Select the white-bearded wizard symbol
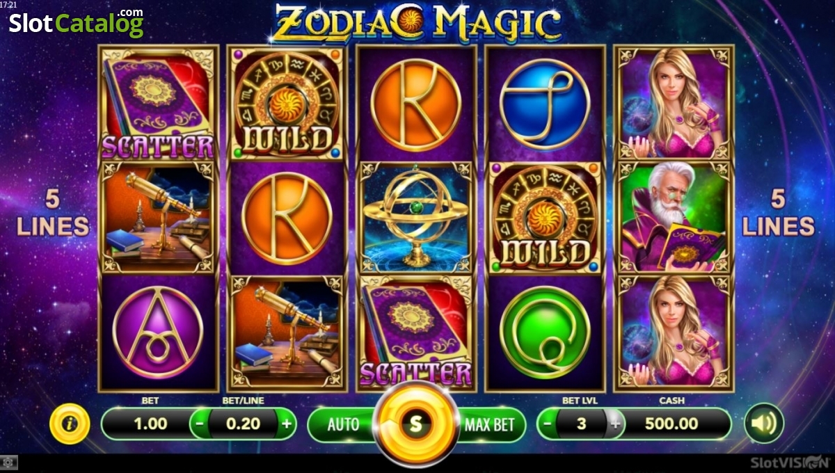Viewport: 835px width, 473px height. click(x=674, y=218)
